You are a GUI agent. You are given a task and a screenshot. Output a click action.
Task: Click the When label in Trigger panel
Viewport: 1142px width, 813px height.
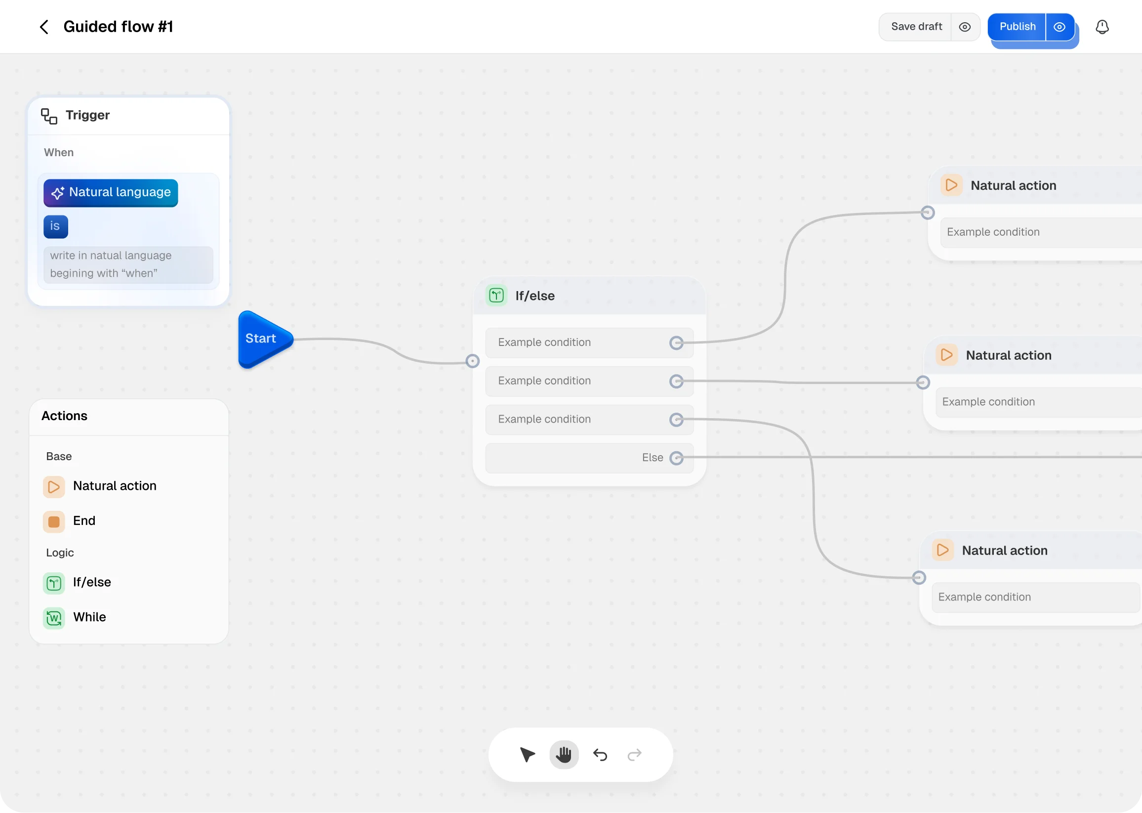[58, 153]
